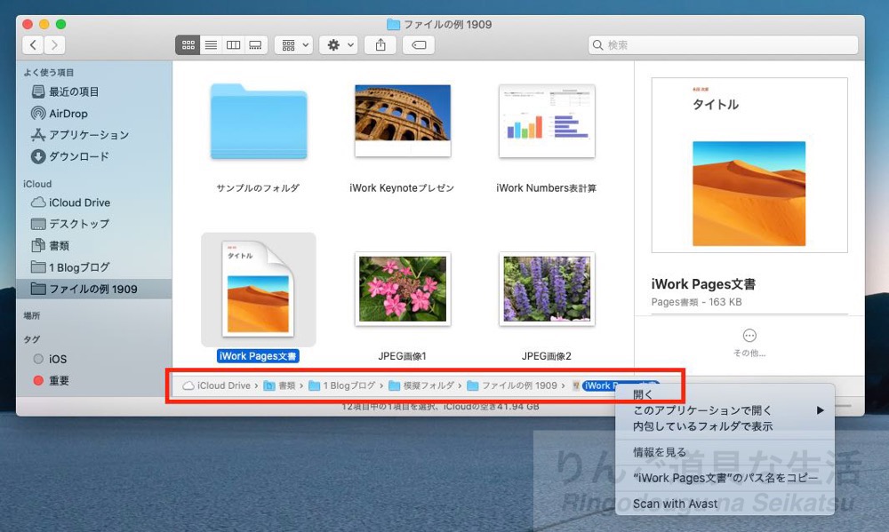Switch to column view

pyautogui.click(x=233, y=44)
